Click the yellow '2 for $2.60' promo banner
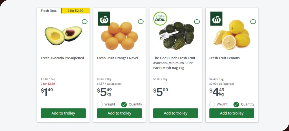 coord(75,11)
